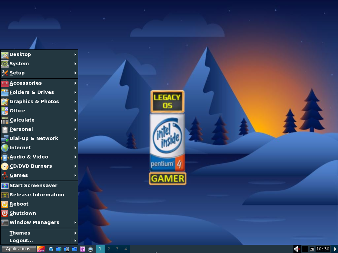This screenshot has width=338, height=253.
Task: Click the 10:30 clock in the tray
Action: tap(323, 249)
